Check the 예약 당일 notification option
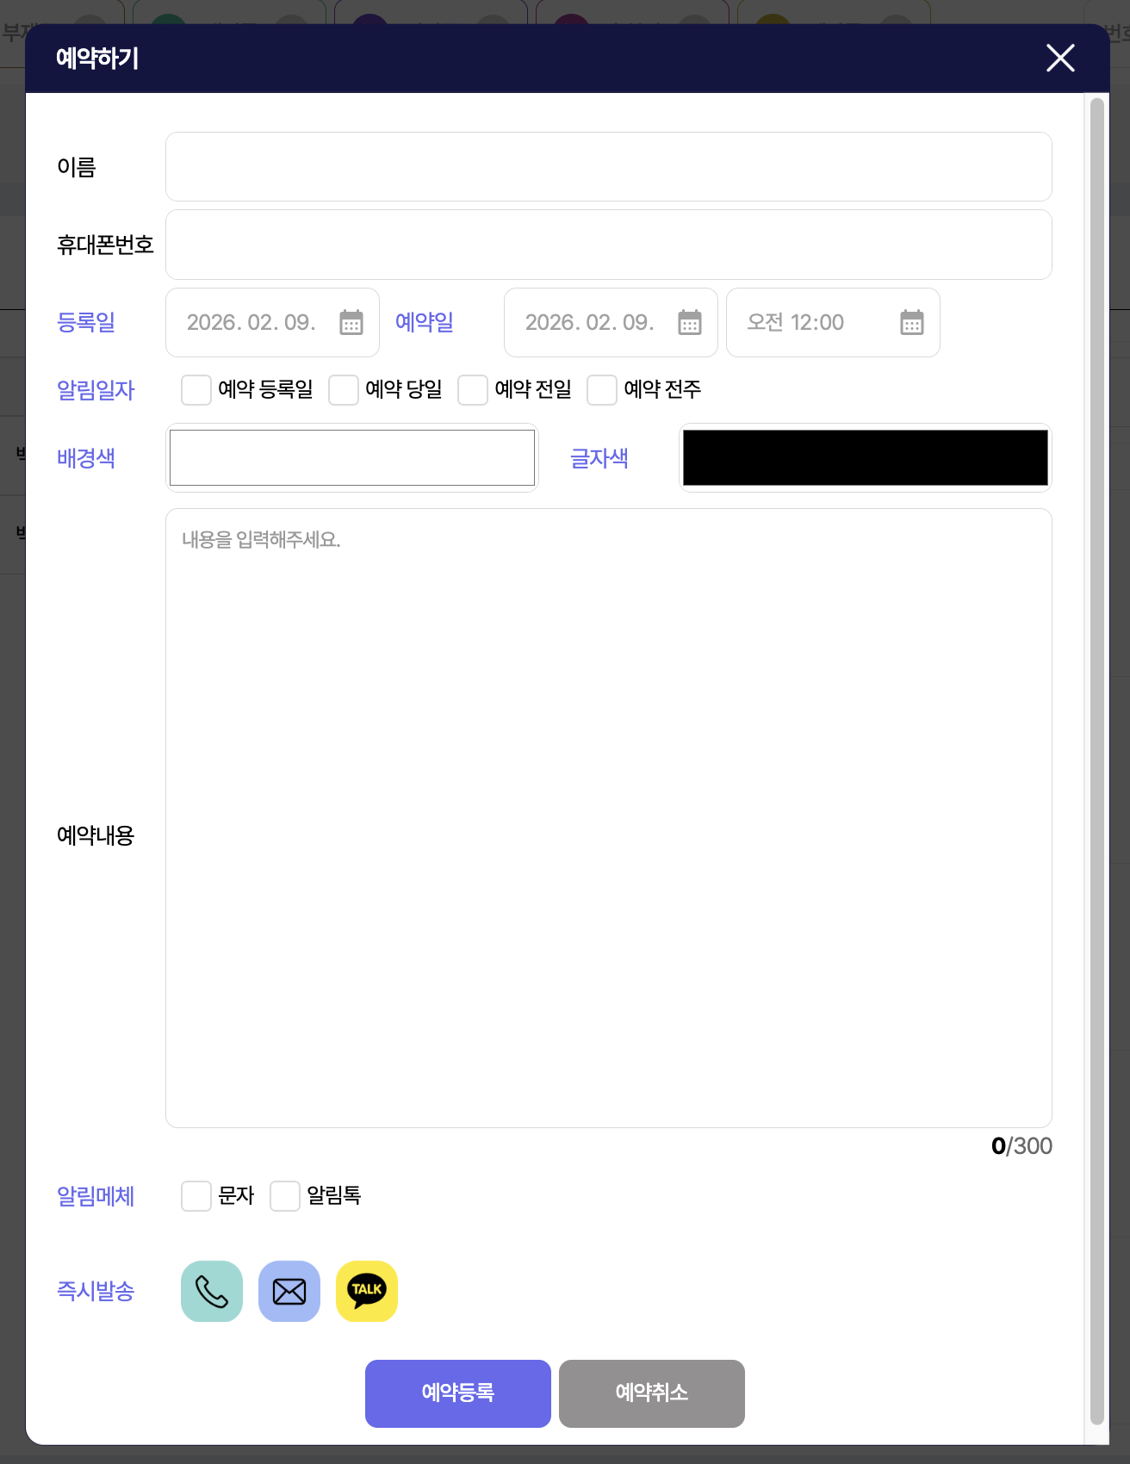Screen dimensions: 1130x1464 pyautogui.click(x=344, y=390)
